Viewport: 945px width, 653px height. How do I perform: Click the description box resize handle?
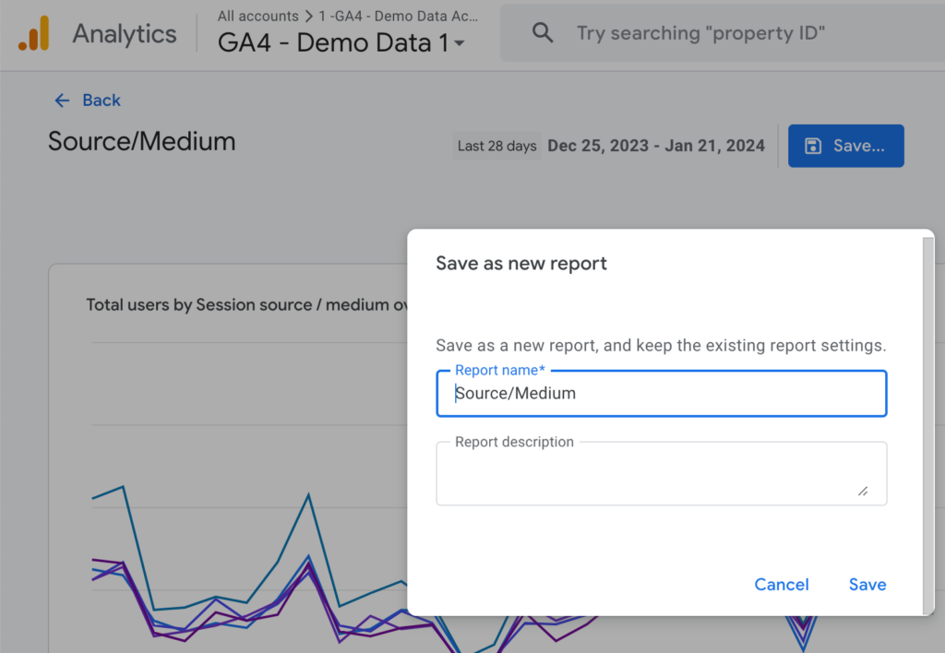point(863,492)
